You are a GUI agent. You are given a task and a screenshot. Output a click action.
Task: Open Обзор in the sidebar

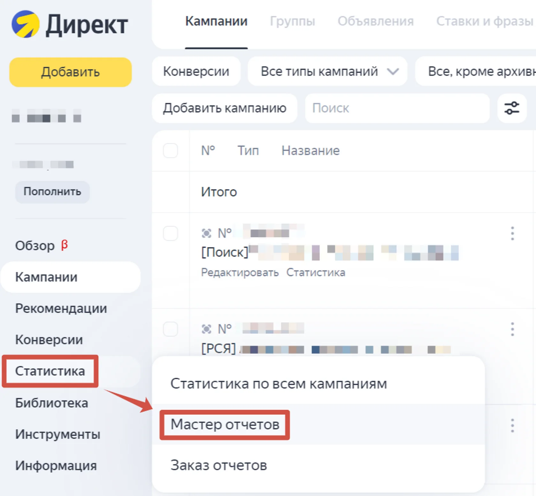[35, 246]
